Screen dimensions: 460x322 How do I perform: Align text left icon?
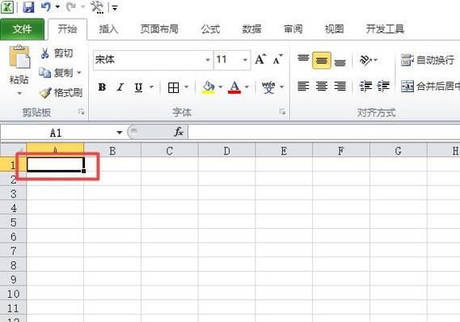click(x=303, y=87)
